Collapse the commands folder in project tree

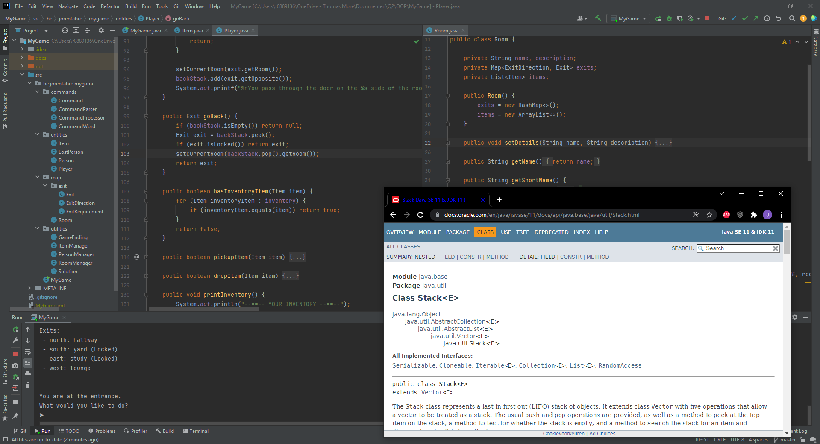38,92
